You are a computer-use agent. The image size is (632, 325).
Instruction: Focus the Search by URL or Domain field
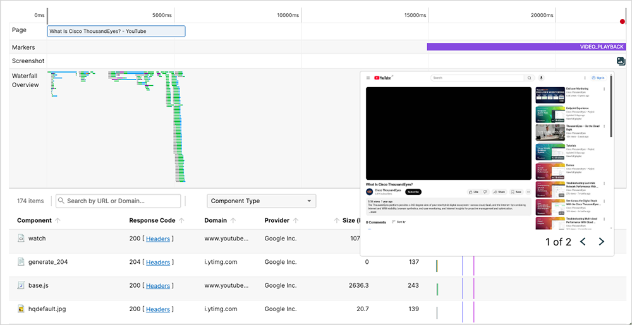point(118,201)
